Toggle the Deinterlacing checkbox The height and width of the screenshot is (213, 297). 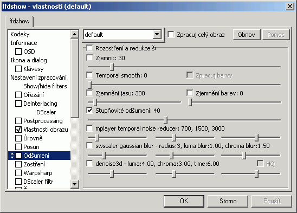[18, 104]
